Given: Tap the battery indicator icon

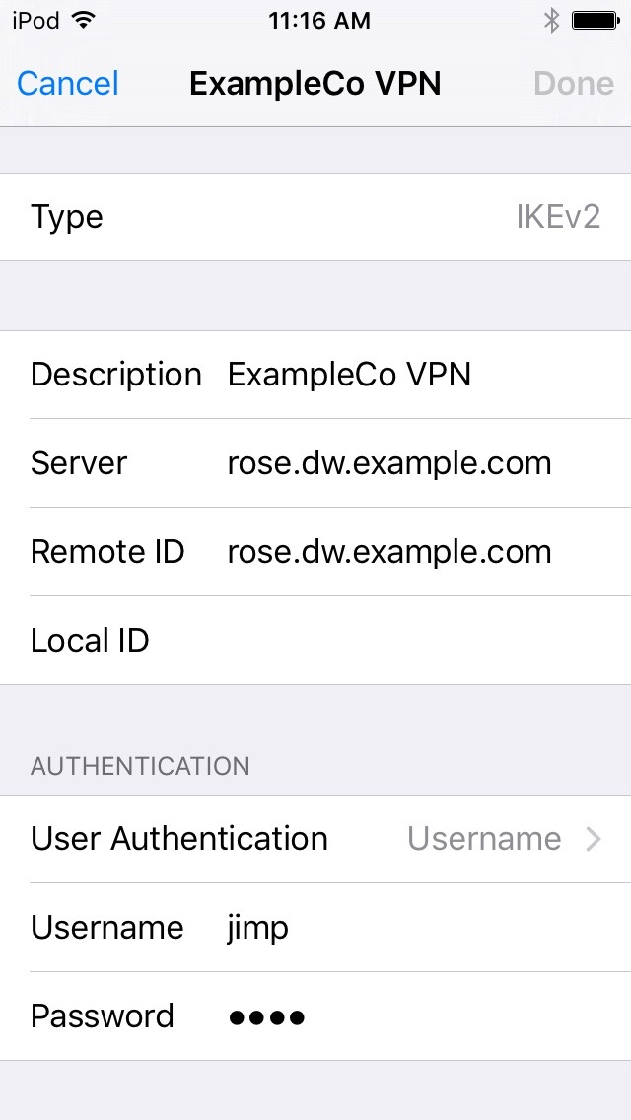Looking at the screenshot, I should click(x=595, y=21).
